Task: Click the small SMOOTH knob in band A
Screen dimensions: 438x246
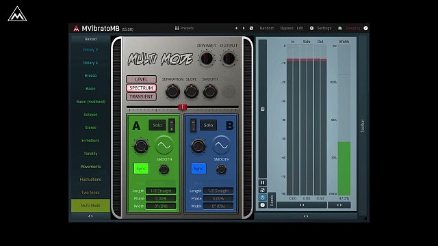Action: tap(164, 169)
